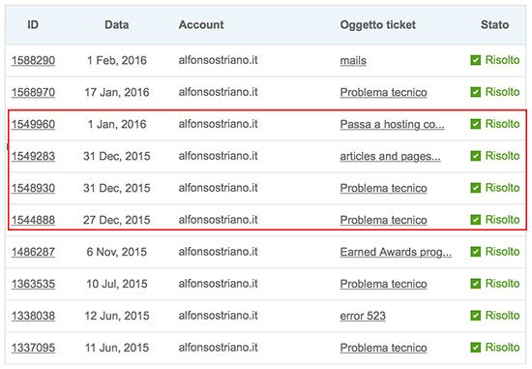Viewport: 532px width, 369px height.
Task: Click green check icon beside error 523
Action: point(475,316)
